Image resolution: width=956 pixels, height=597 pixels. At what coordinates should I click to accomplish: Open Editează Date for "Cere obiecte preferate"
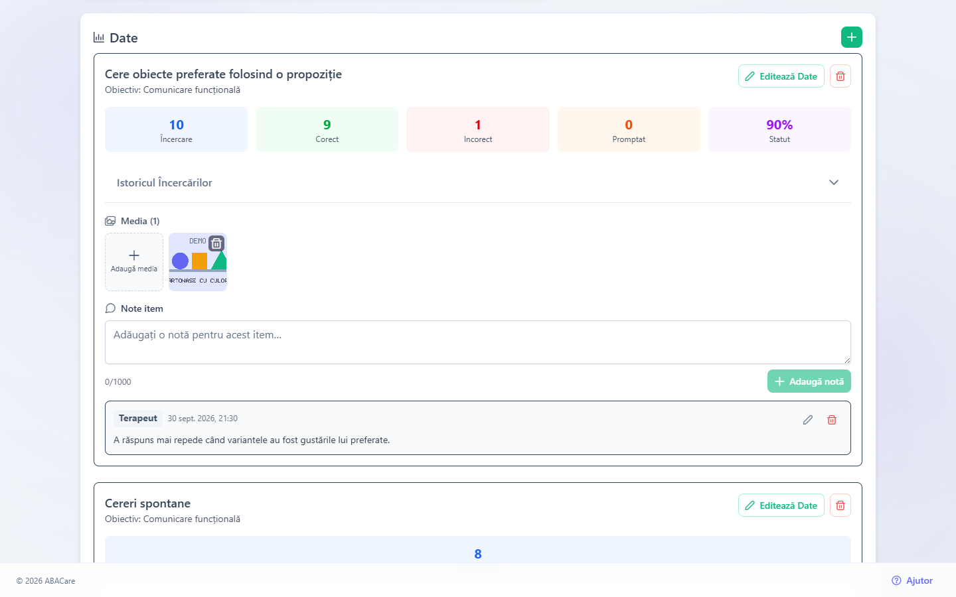[781, 76]
